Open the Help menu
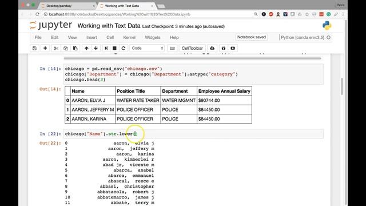Viewport: 366px width, 206px height. [174, 37]
